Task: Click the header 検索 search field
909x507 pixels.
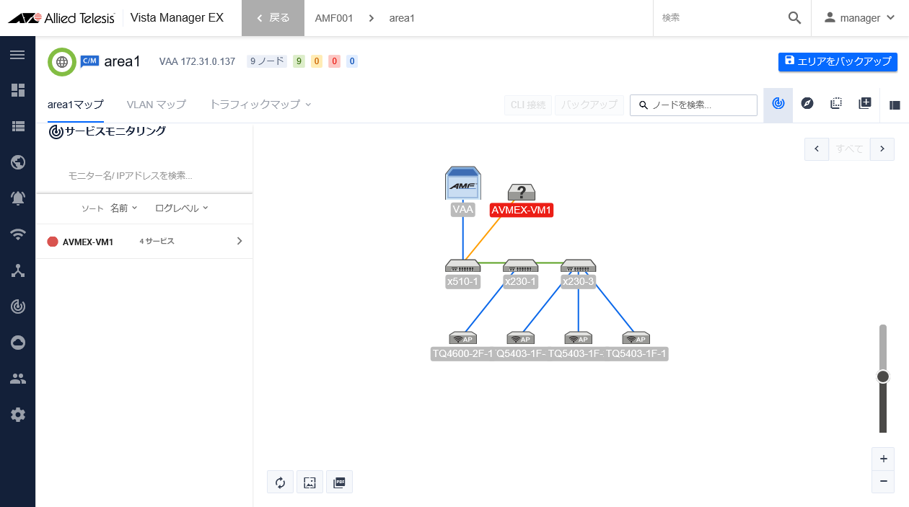Action: (x=719, y=18)
